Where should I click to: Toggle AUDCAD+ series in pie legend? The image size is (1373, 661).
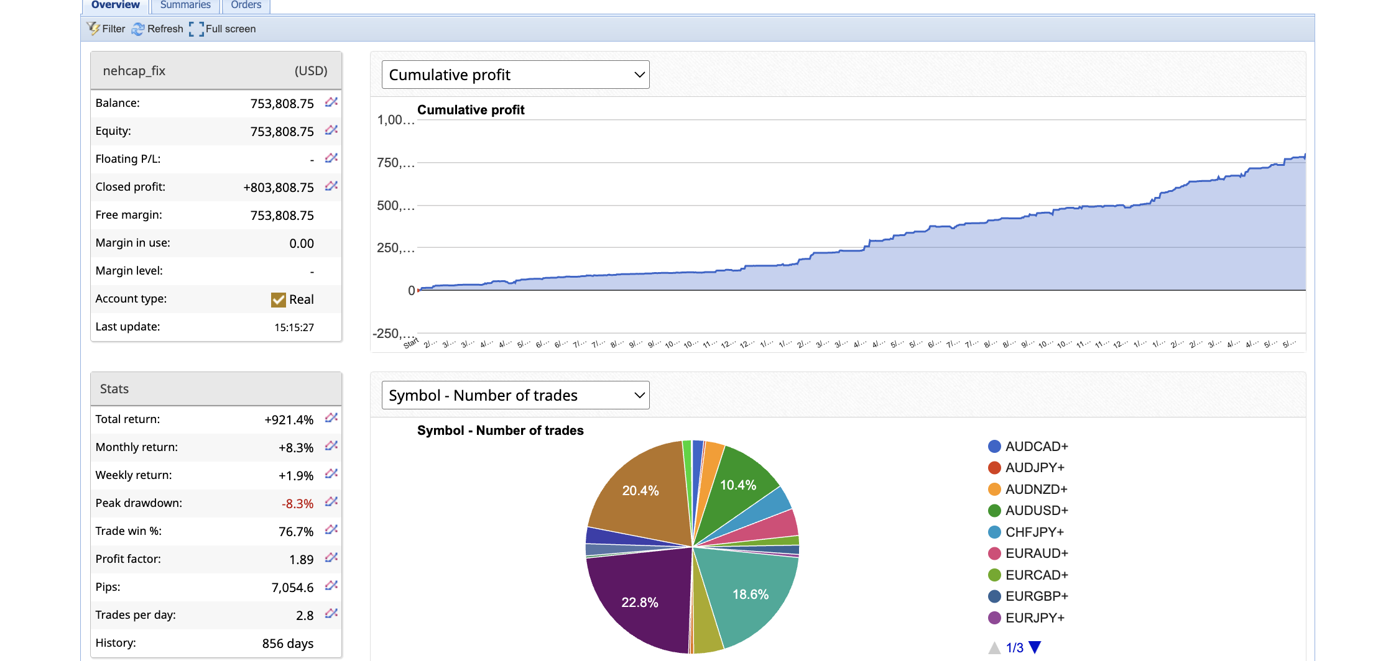(x=1036, y=447)
